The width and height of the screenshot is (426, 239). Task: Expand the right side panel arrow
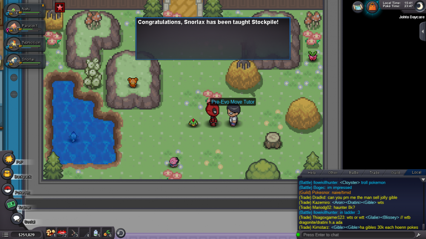(422, 31)
